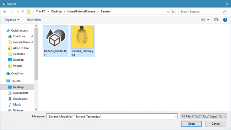Open the Organize menu
231x130 pixels.
pyautogui.click(x=12, y=20)
